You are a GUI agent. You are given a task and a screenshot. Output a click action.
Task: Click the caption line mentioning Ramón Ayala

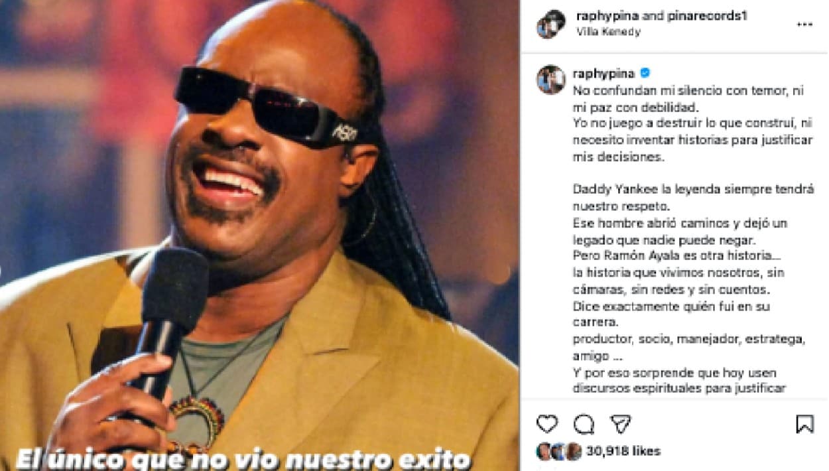[665, 255]
